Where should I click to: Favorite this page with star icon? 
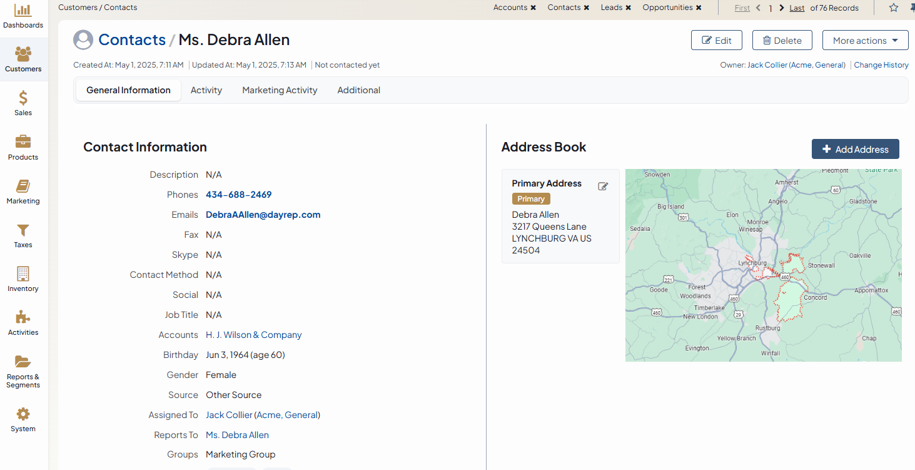click(x=894, y=8)
